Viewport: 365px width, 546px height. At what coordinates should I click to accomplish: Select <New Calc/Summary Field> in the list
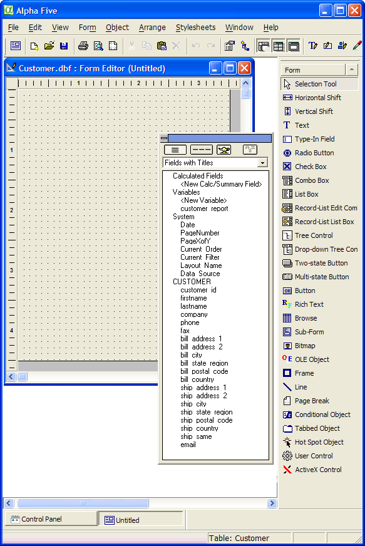[x=221, y=184]
